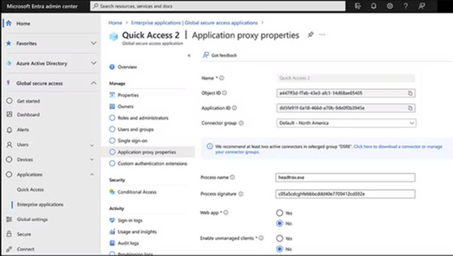453x256 pixels.
Task: Expand the Azure Active Directory section
Action: coord(94,63)
